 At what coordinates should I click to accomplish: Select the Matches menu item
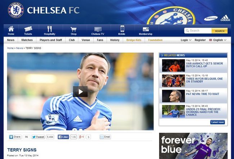coord(27,40)
